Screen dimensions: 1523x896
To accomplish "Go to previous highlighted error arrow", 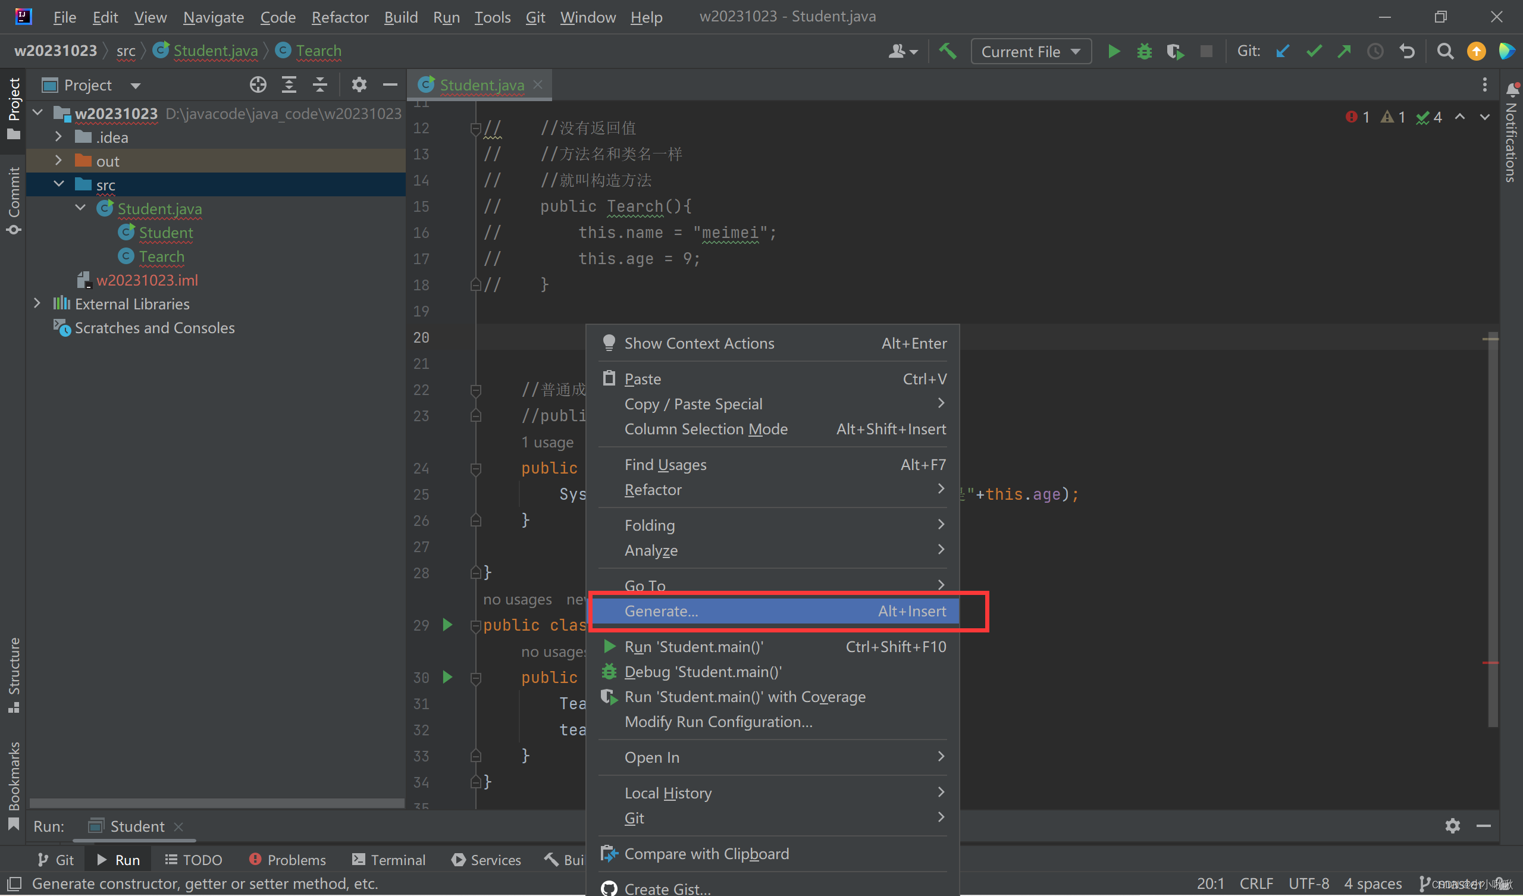I will 1459,117.
